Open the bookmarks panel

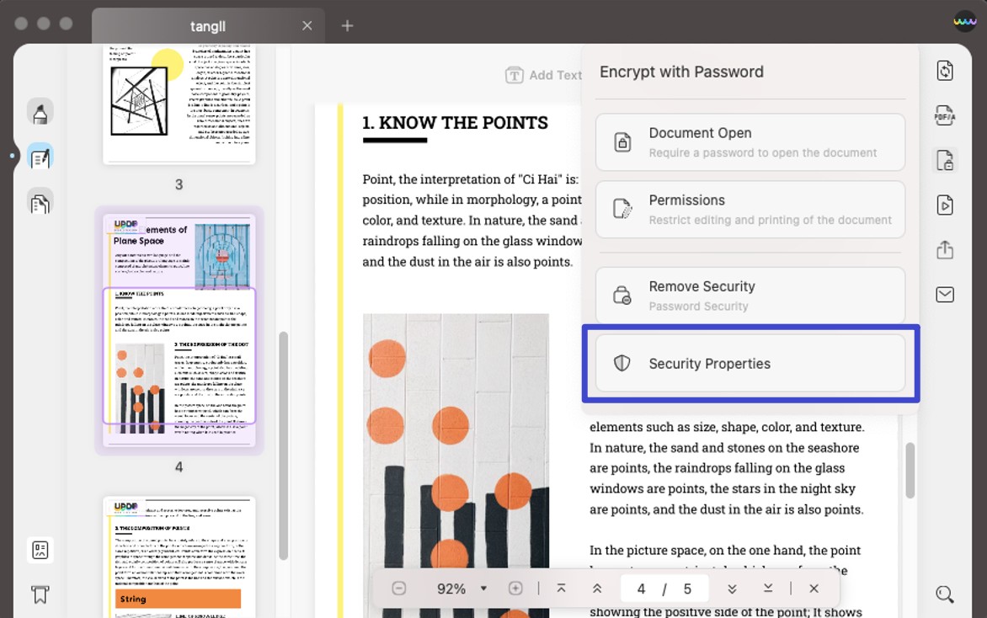[x=40, y=594]
